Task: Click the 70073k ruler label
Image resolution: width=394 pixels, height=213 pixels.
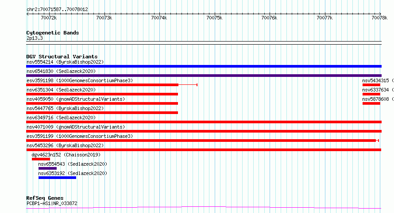Action: [x=104, y=18]
